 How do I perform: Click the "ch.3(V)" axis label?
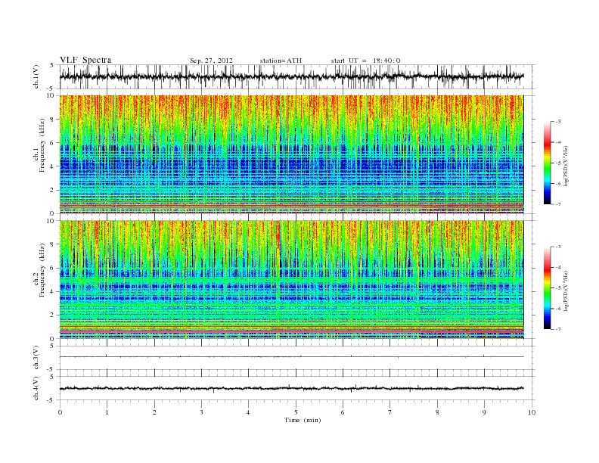(x=36, y=358)
